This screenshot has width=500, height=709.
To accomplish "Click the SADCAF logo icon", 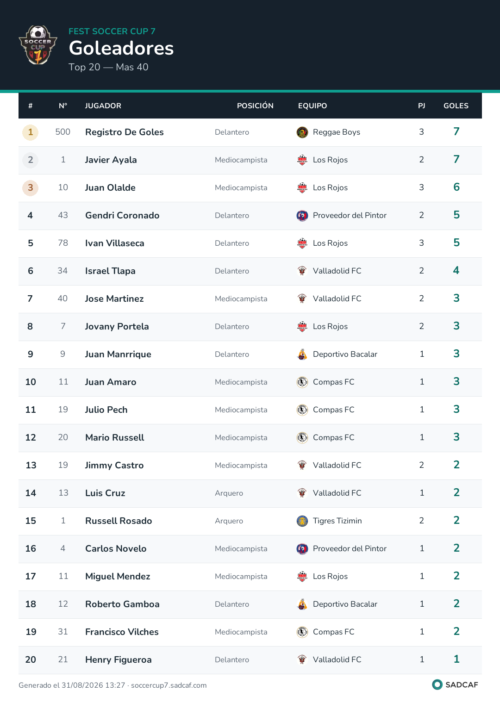I will click(437, 684).
